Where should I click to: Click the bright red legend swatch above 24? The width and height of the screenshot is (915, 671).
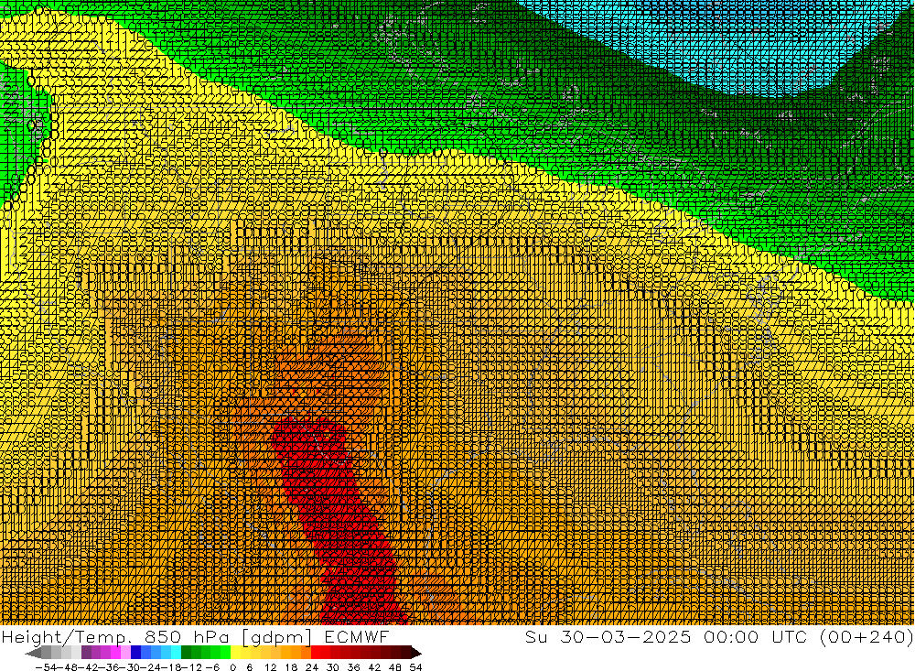click(316, 653)
